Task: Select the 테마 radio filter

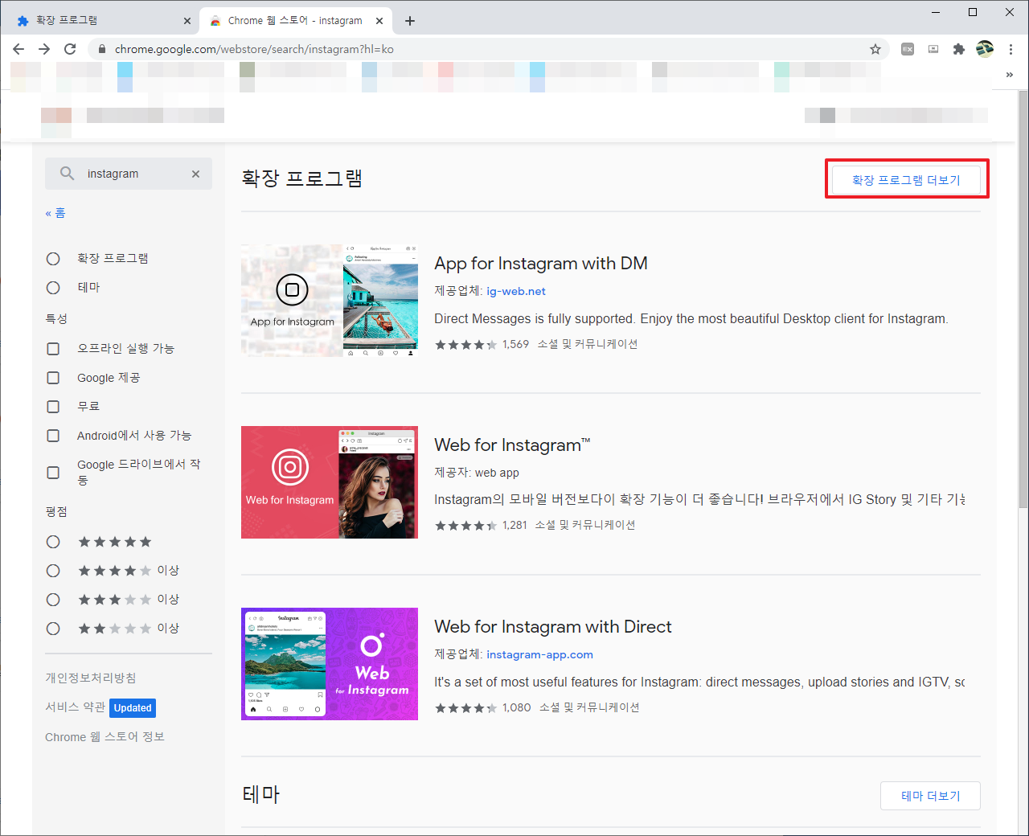Action: [53, 288]
